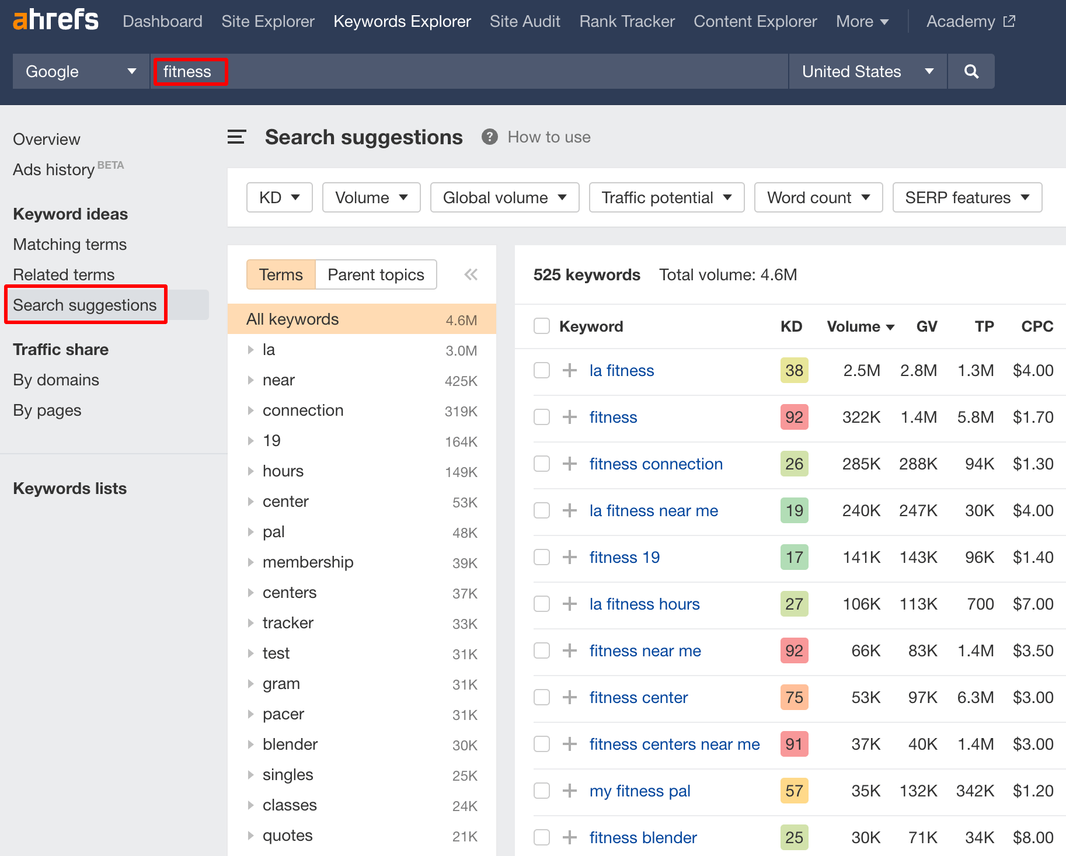Open the Word count filter dropdown

[818, 197]
